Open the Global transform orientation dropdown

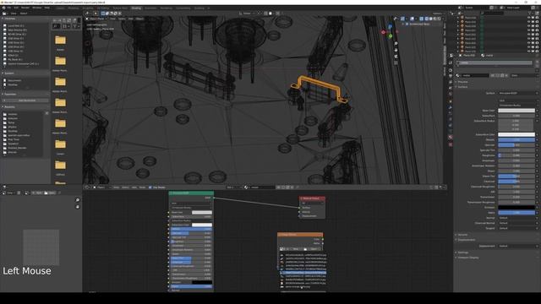click(247, 14)
